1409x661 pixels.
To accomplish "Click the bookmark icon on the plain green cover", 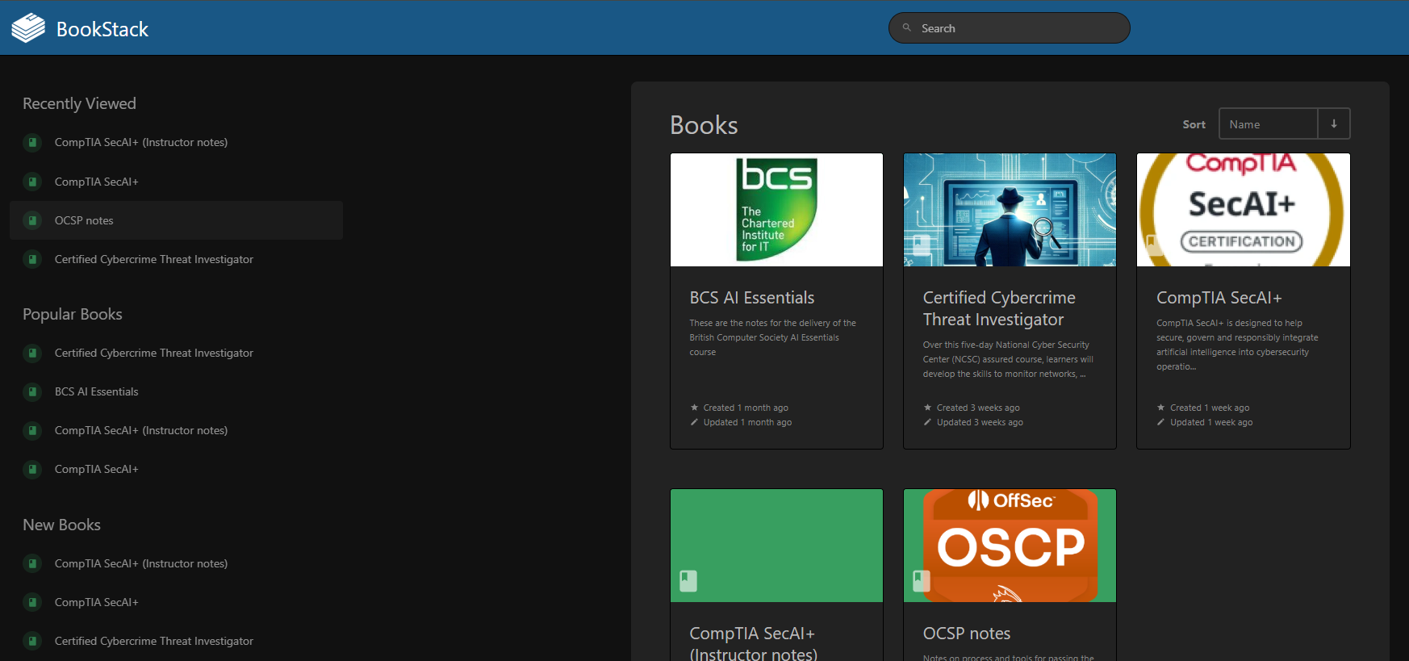I will 688,580.
